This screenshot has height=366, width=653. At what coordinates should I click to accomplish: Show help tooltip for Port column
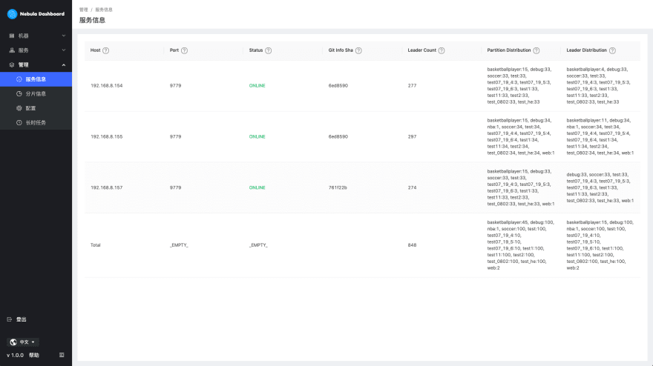(184, 50)
